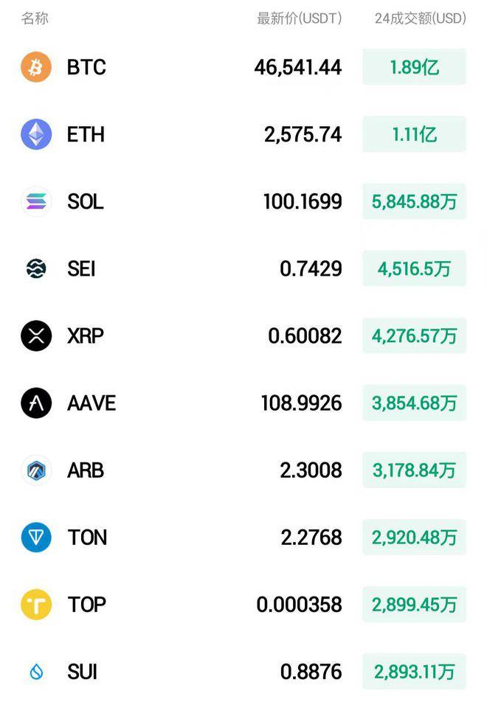Open the BTC ticker entry
The height and width of the screenshot is (702, 487).
(x=86, y=67)
